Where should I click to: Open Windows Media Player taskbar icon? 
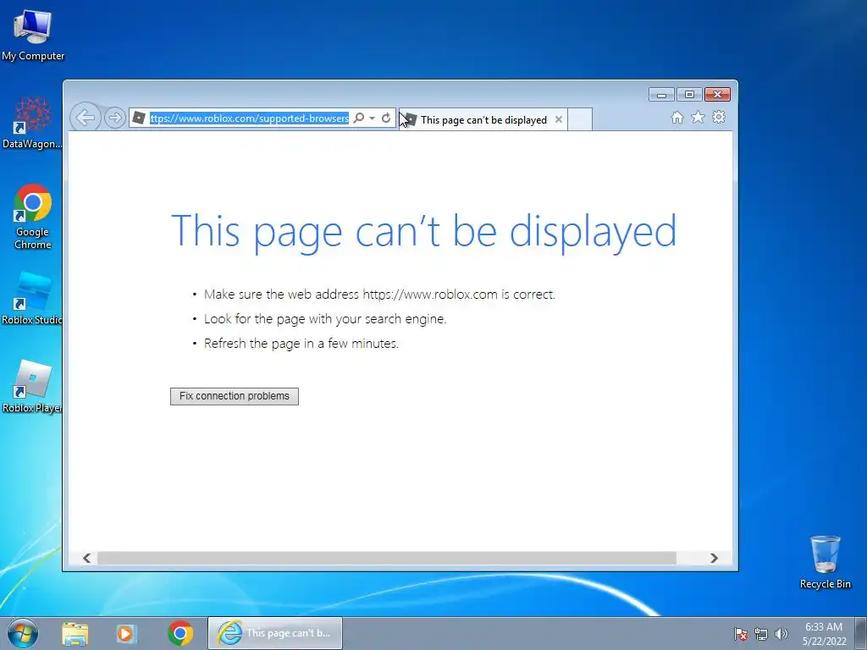pos(126,633)
